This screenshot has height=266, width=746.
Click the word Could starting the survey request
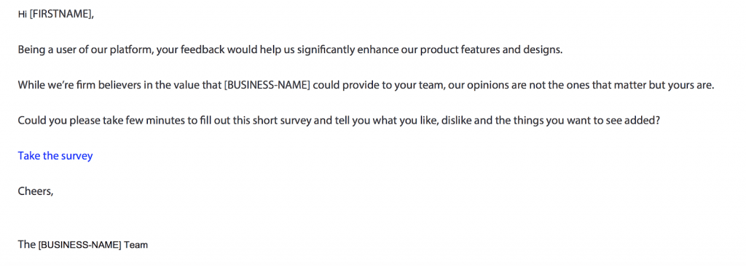tap(31, 121)
